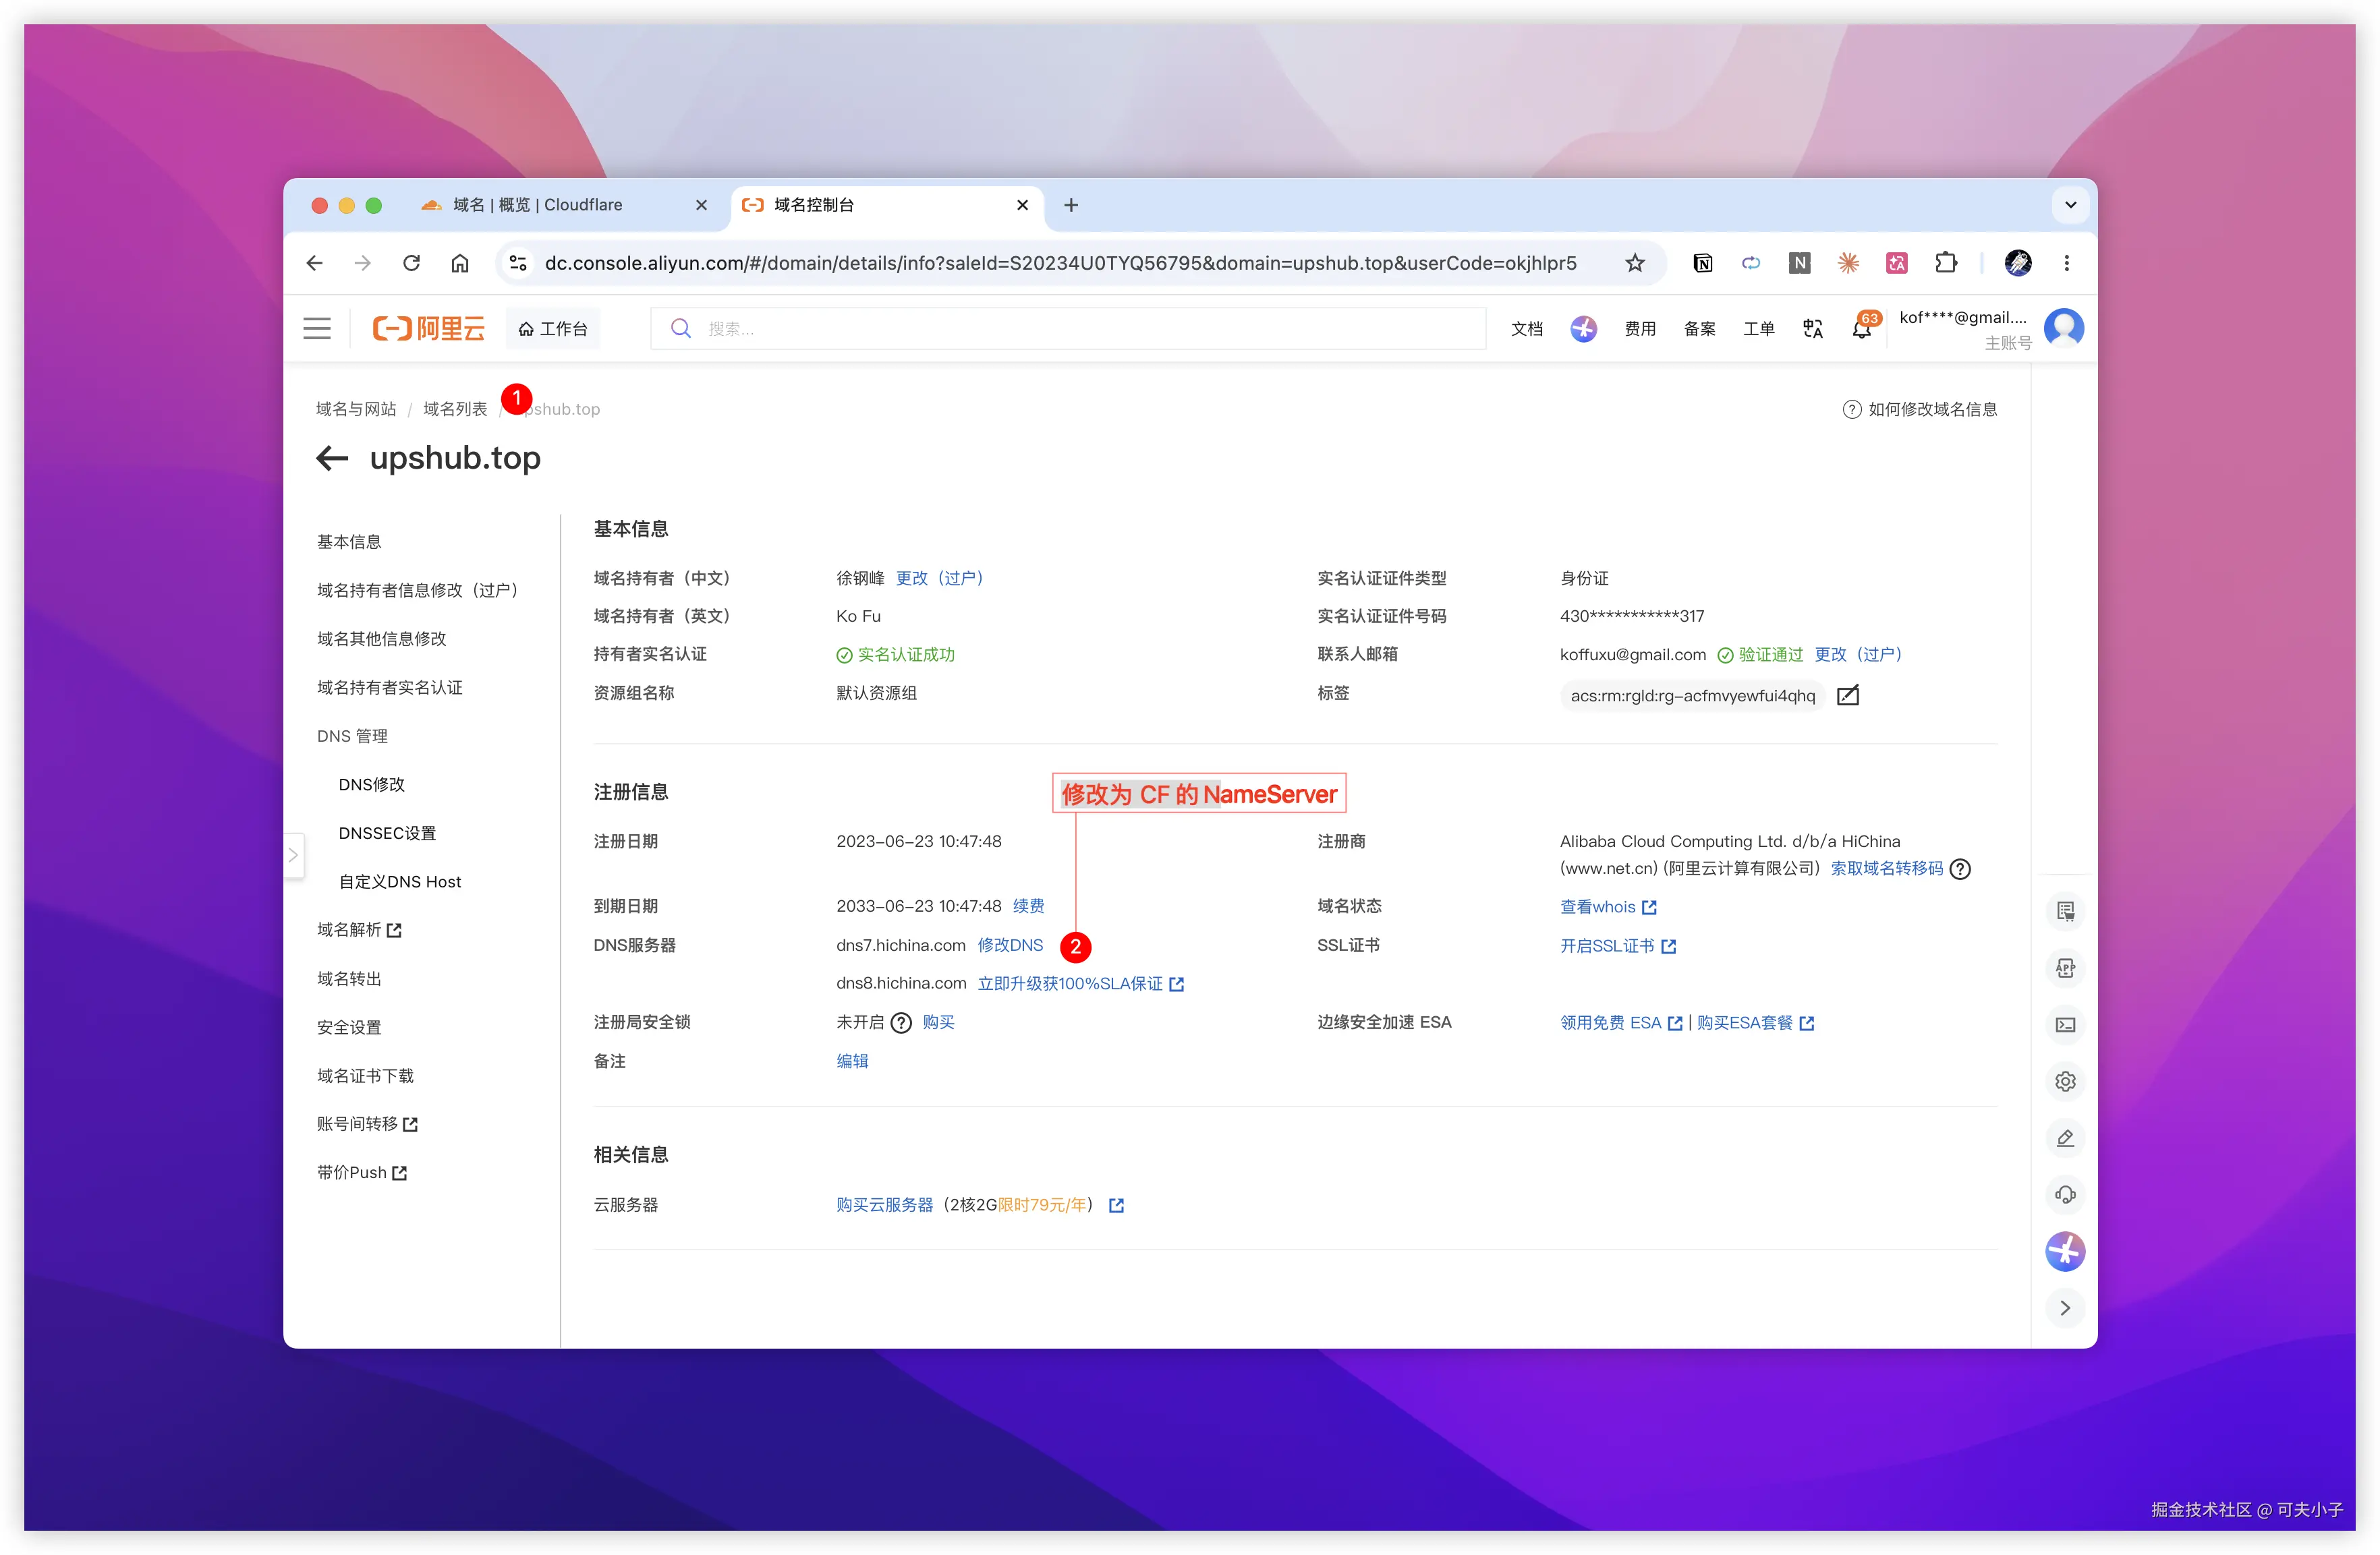
Task: Click the 修改DNS link
Action: pos(1010,945)
